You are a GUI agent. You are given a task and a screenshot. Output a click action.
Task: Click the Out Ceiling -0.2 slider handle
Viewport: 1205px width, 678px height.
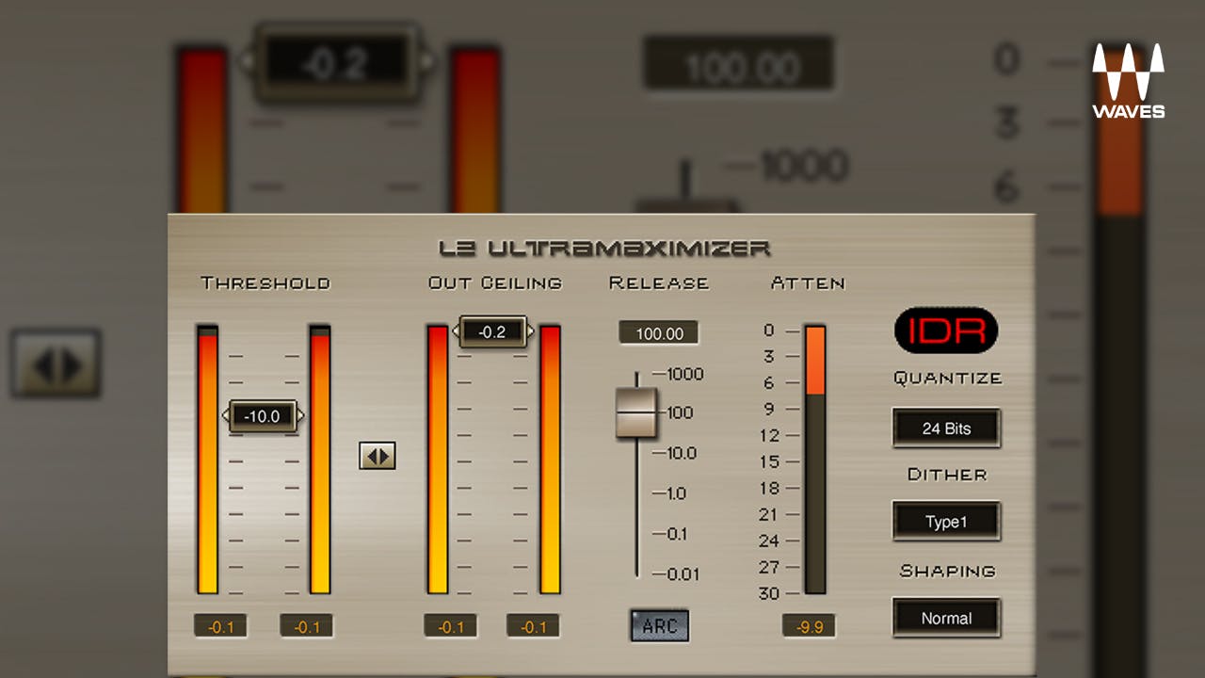pos(492,331)
